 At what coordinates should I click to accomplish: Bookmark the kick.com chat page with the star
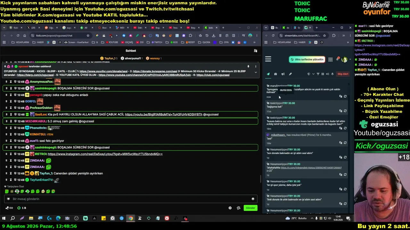[x=88, y=35]
